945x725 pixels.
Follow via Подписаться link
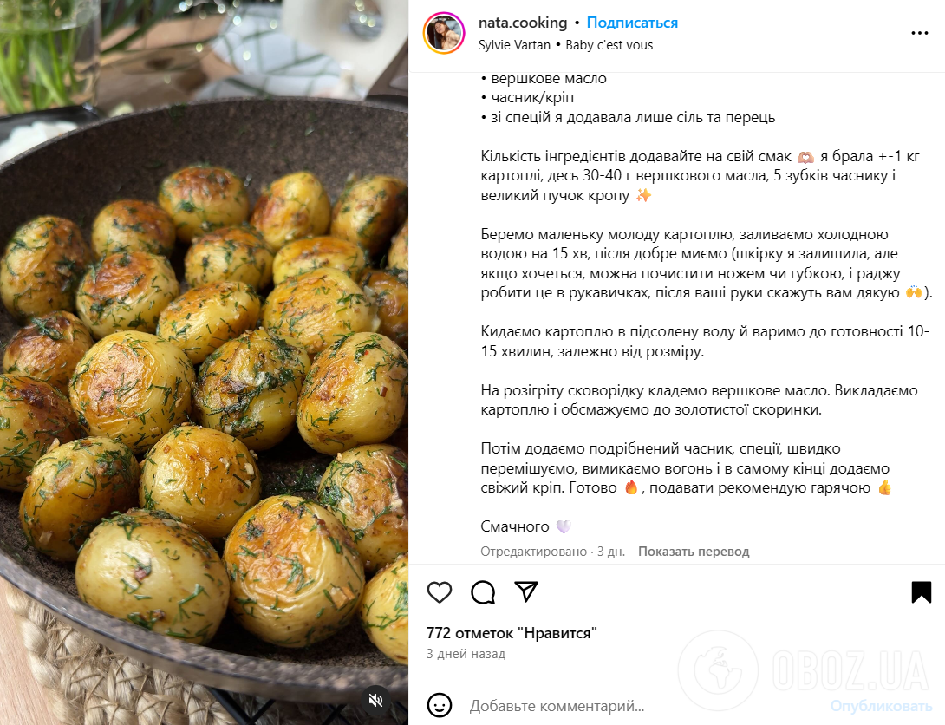632,23
